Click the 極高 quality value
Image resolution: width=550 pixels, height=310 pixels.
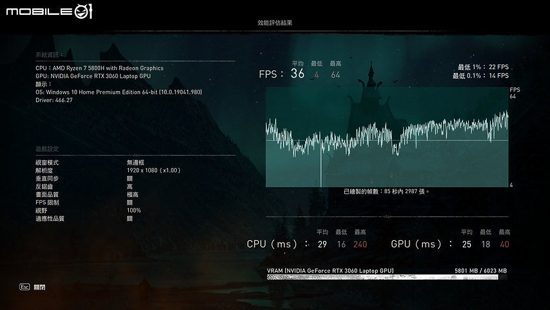133,194
